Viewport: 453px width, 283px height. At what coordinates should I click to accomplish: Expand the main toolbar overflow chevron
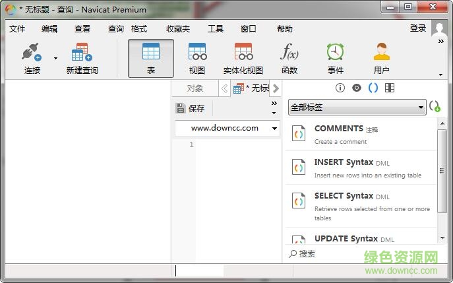click(441, 42)
